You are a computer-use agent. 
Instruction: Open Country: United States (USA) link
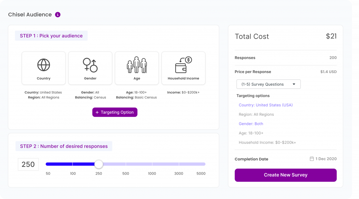tap(266, 105)
